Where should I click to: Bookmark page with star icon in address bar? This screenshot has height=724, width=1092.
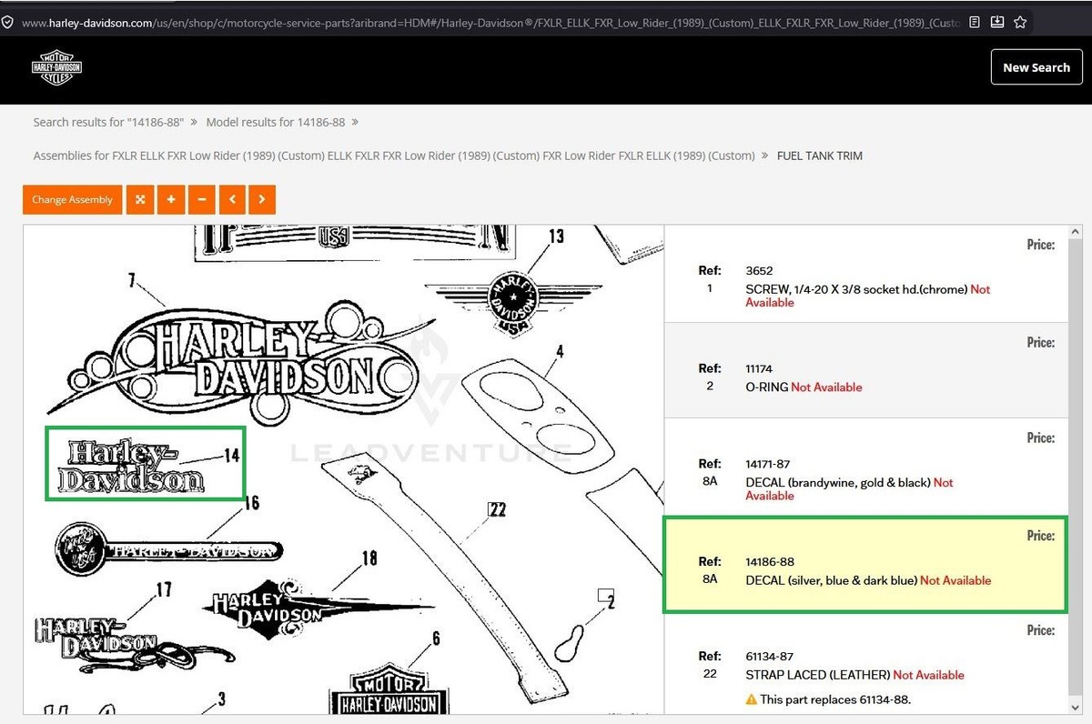point(1020,22)
